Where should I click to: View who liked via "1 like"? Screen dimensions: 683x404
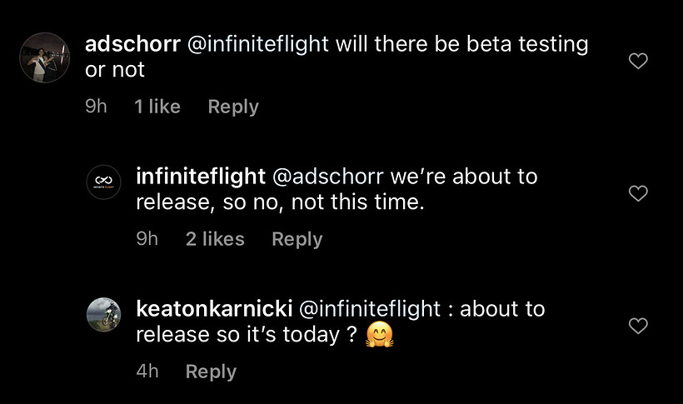[x=157, y=107]
